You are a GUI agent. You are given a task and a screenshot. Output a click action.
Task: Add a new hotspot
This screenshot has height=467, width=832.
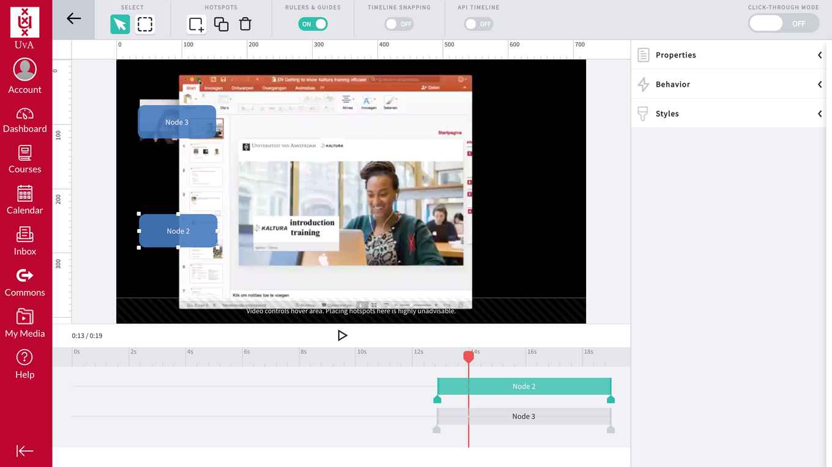click(x=196, y=24)
